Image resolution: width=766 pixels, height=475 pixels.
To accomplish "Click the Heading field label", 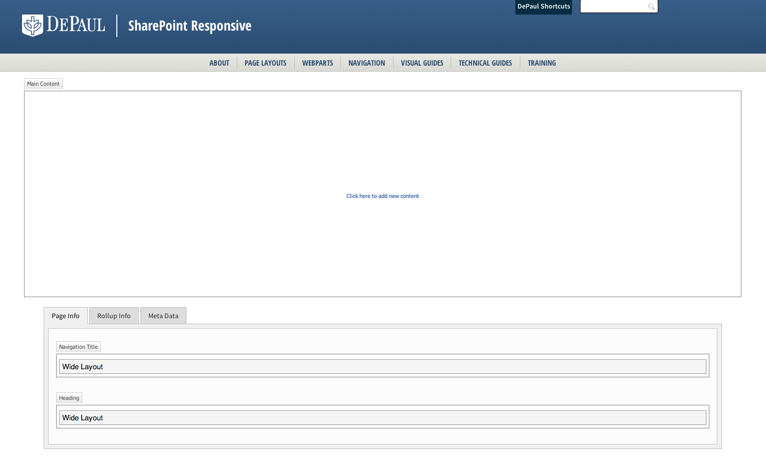I will [x=69, y=397].
